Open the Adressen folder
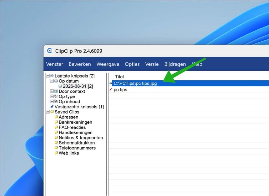This screenshot has width=269, height=196. coord(69,117)
